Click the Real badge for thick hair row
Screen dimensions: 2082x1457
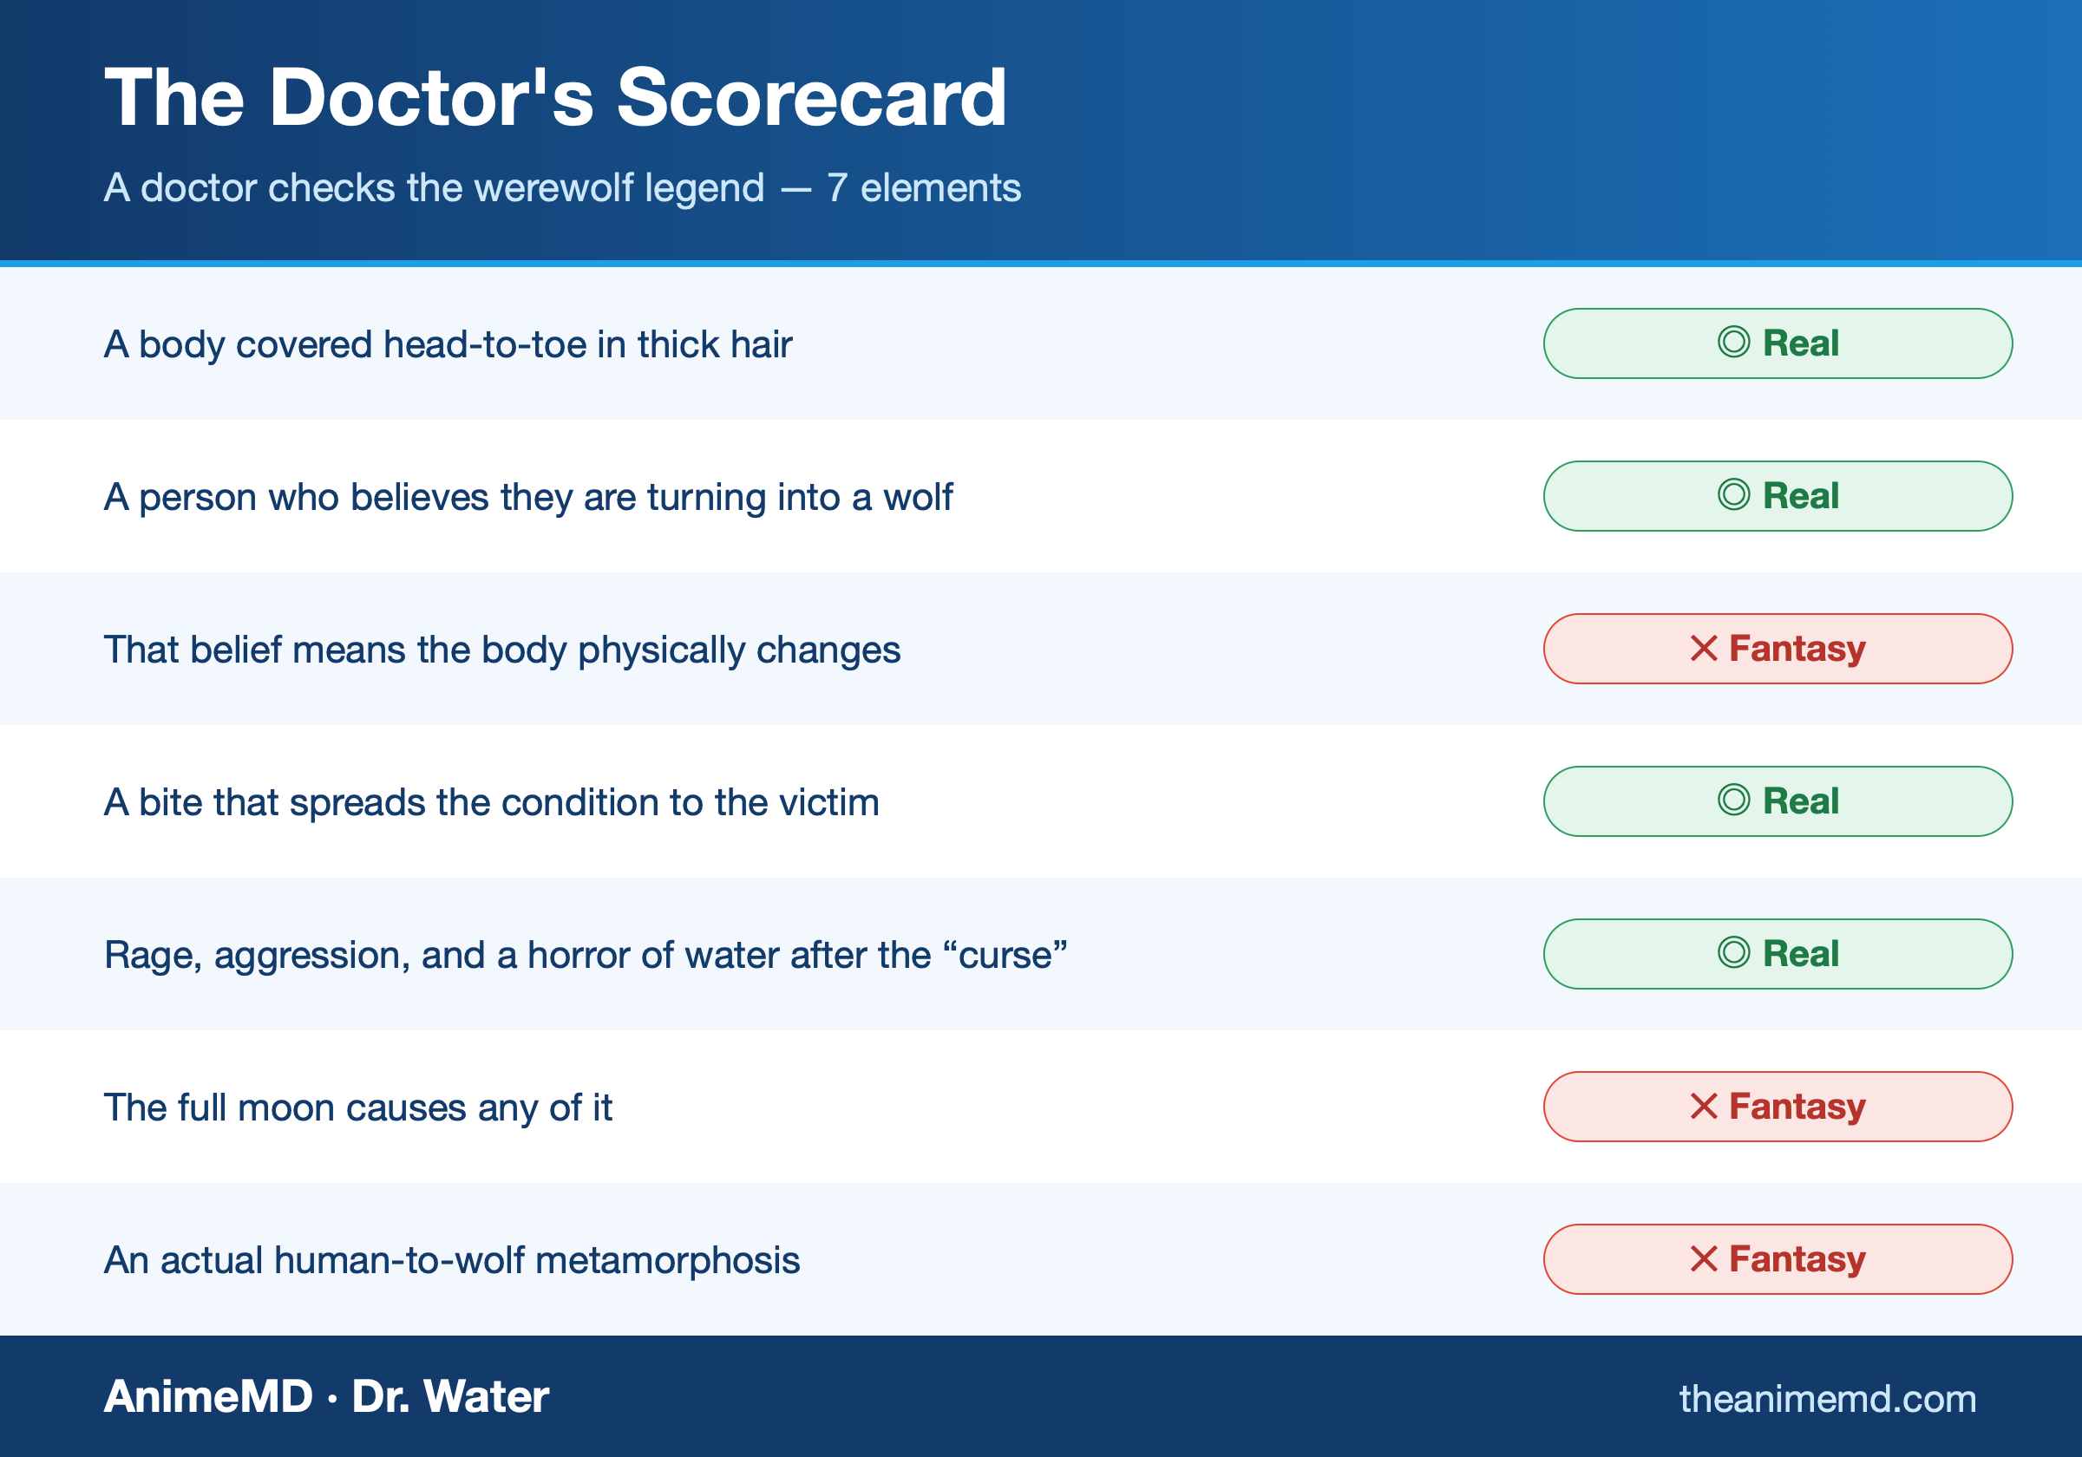(1778, 343)
